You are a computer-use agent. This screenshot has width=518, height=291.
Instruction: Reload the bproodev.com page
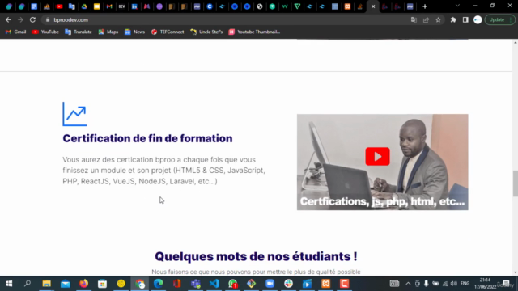click(x=32, y=19)
